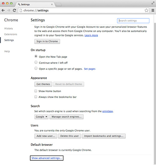Open Help in the sidebar
Image resolution: width=156 pixels, height=165 pixels.
click(x=7, y=51)
